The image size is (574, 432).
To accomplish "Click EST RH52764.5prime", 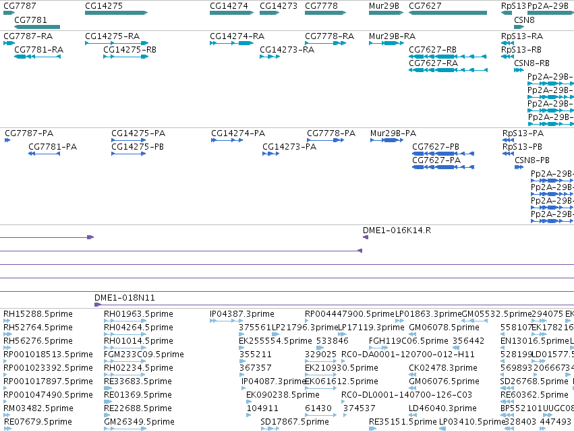I will click(7, 334).
